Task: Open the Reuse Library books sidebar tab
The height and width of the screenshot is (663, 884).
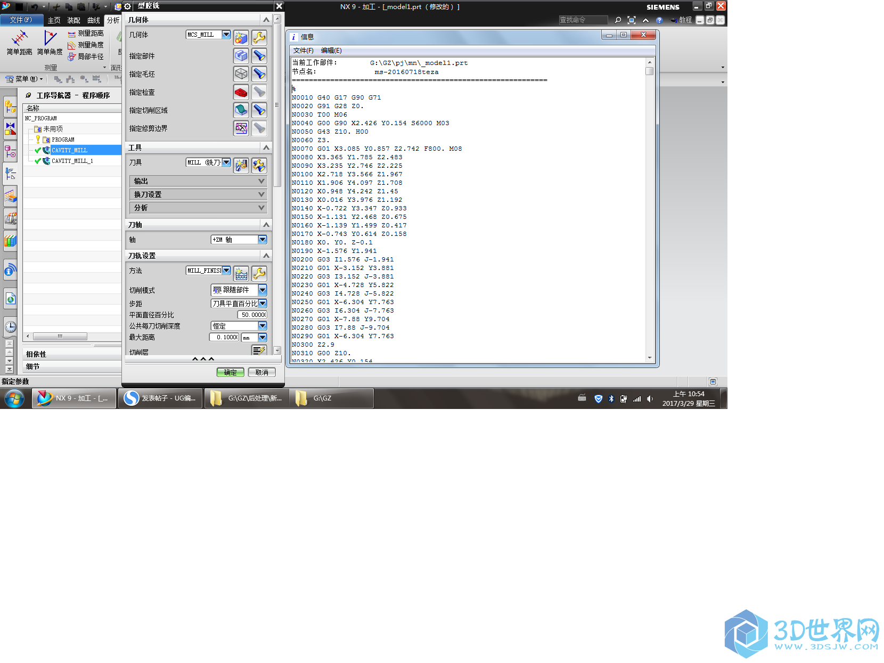Action: 11,241
